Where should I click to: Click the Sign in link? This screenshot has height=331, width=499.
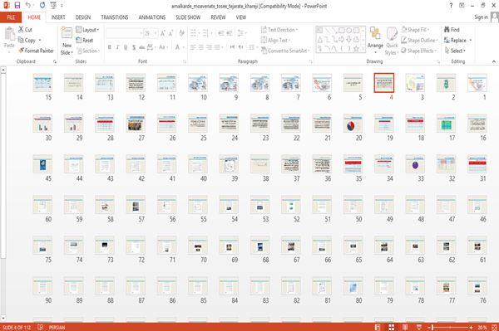[481, 17]
